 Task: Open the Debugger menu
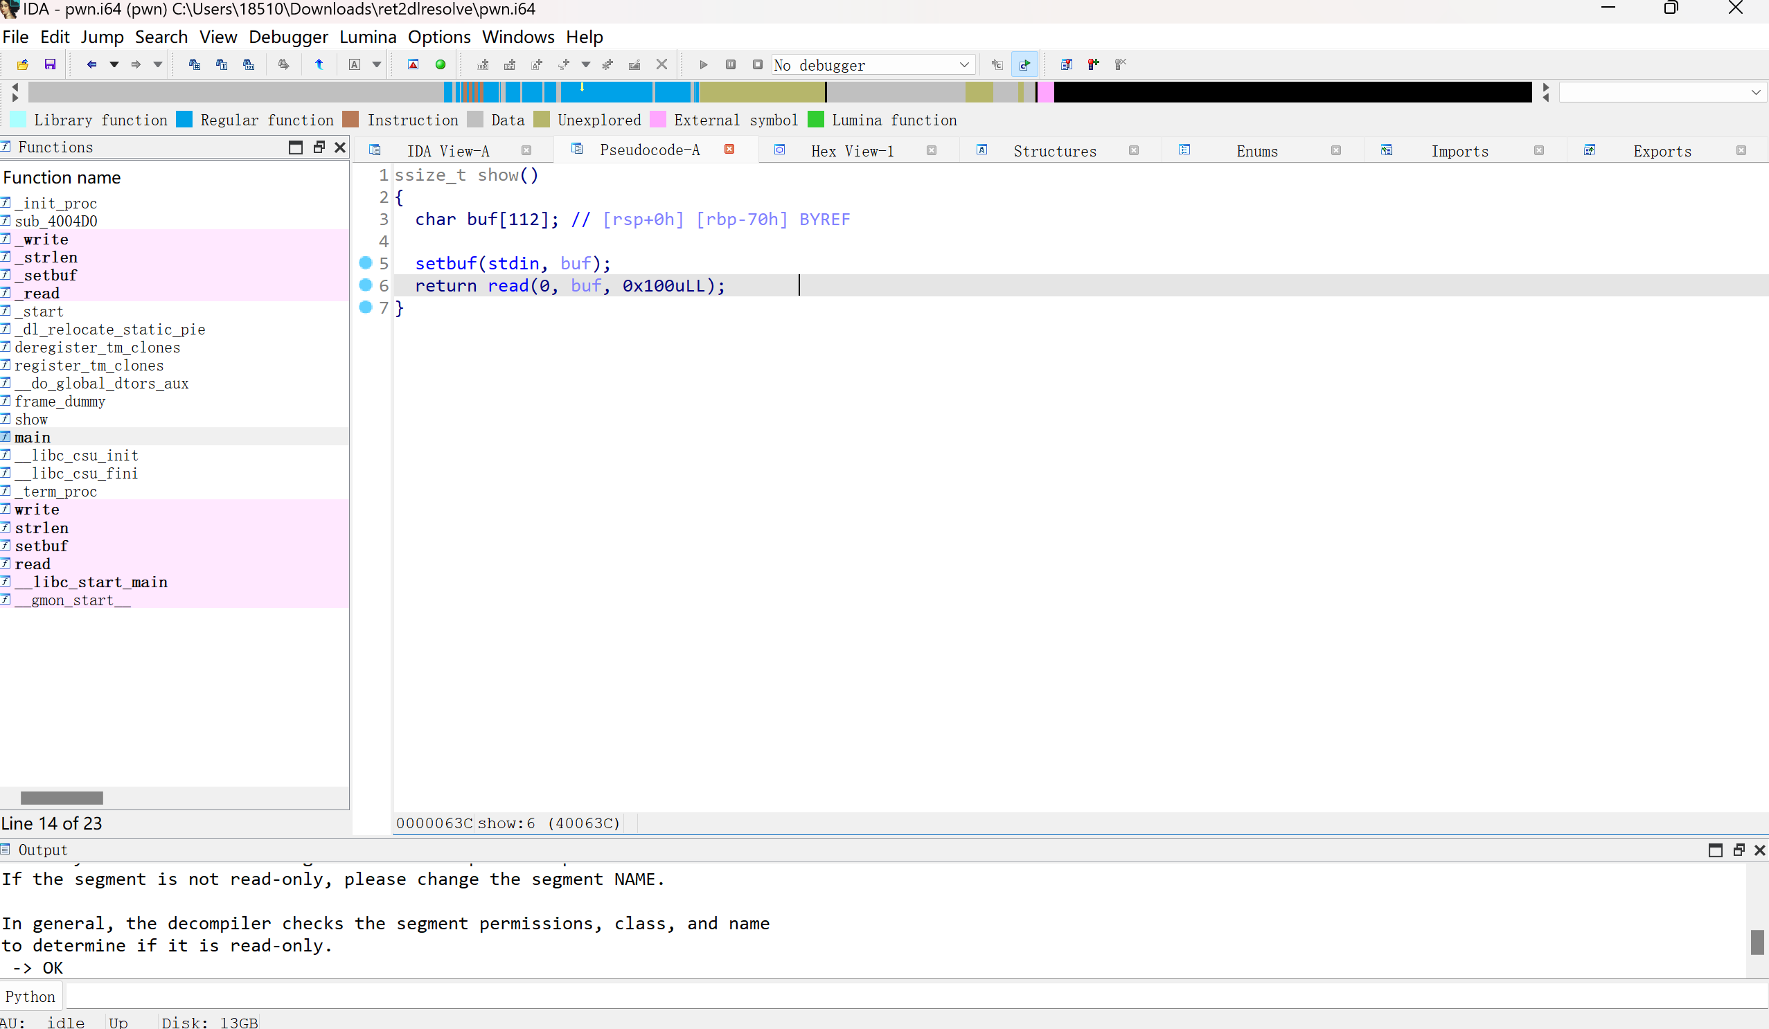(x=289, y=37)
